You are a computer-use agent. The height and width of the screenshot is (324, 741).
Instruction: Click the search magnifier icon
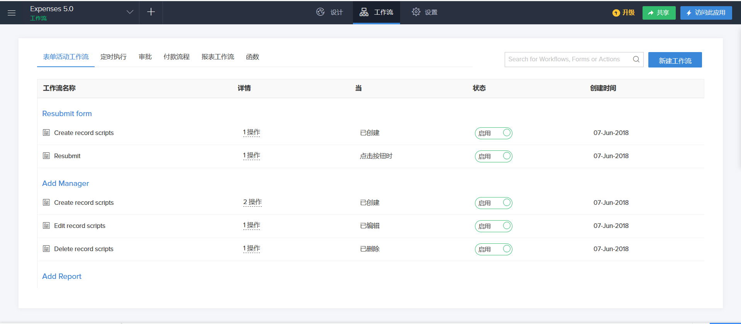(636, 59)
